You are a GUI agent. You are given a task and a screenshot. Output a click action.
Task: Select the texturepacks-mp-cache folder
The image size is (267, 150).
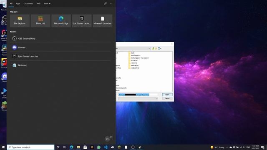point(139,58)
